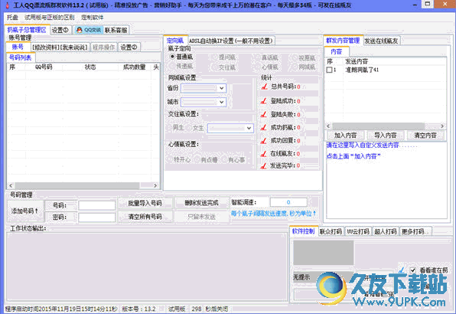Click the 删除发送完成 button
The image size is (456, 314).
[x=201, y=203]
